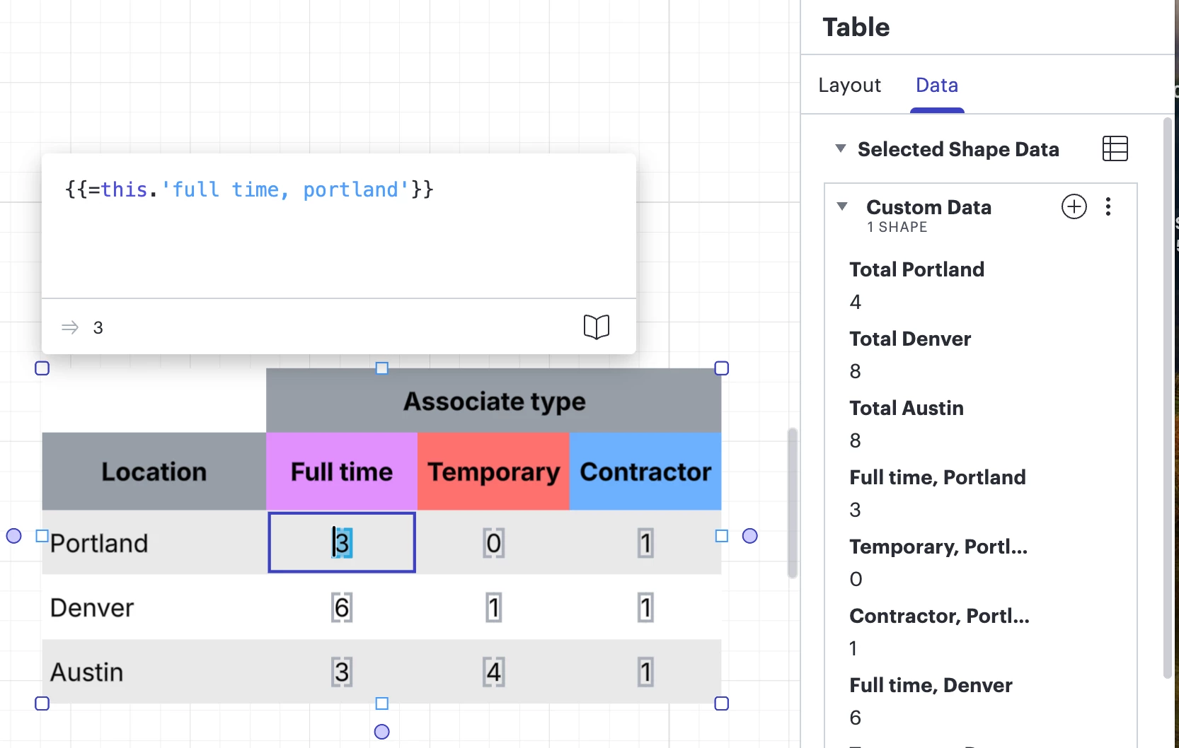Click the Full time, Denver data label
Viewport: 1179px width, 748px height.
931,685
